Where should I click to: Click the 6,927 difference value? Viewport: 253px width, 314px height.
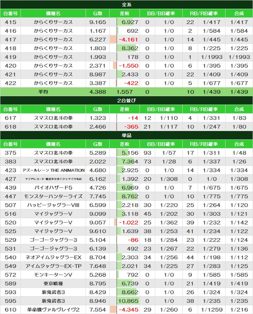(x=130, y=22)
